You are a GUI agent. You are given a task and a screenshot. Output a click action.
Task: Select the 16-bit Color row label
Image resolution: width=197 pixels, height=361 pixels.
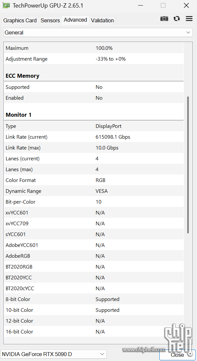[19, 332]
